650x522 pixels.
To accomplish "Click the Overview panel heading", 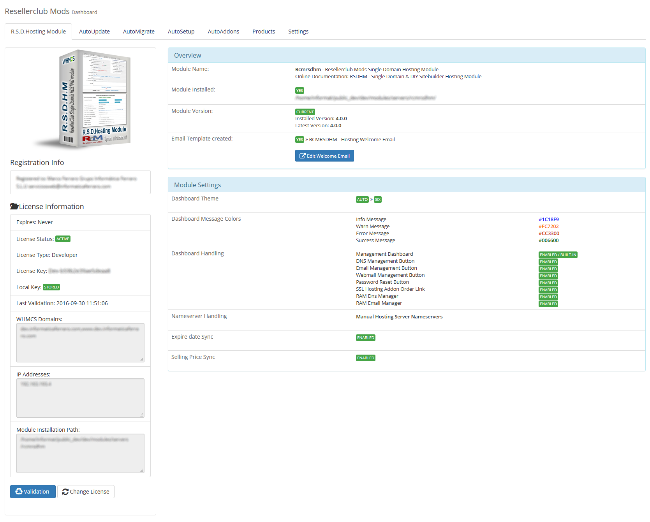I will 407,55.
